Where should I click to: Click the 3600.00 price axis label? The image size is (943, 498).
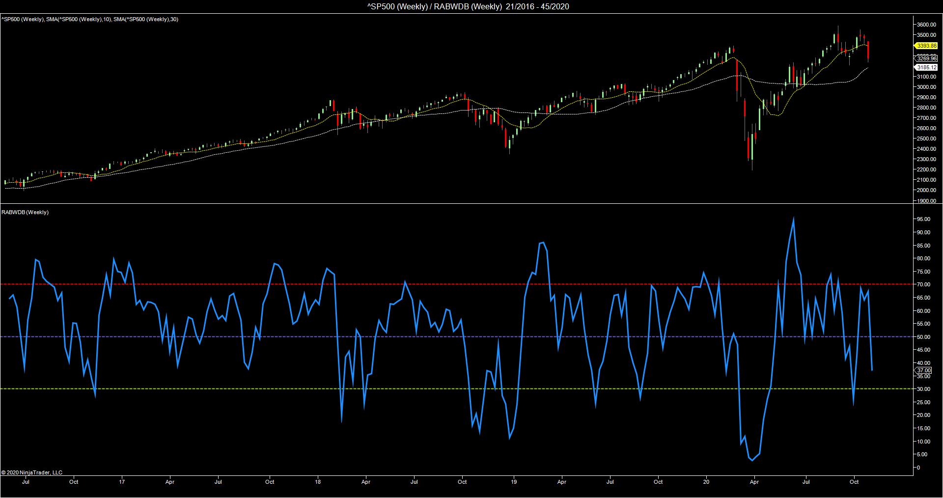927,25
